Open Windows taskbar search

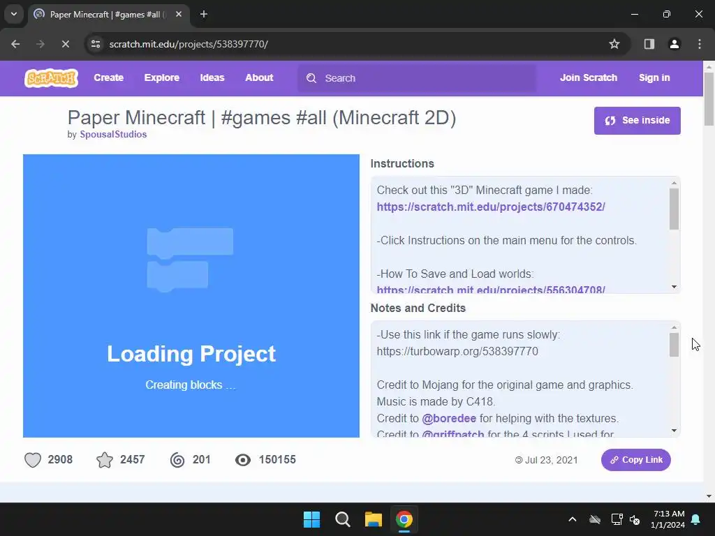[x=342, y=519]
